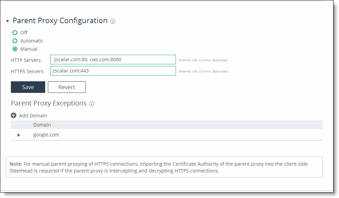This screenshot has width=339, height=198.
Task: Click into the HTTP Servers field
Action: pos(113,60)
